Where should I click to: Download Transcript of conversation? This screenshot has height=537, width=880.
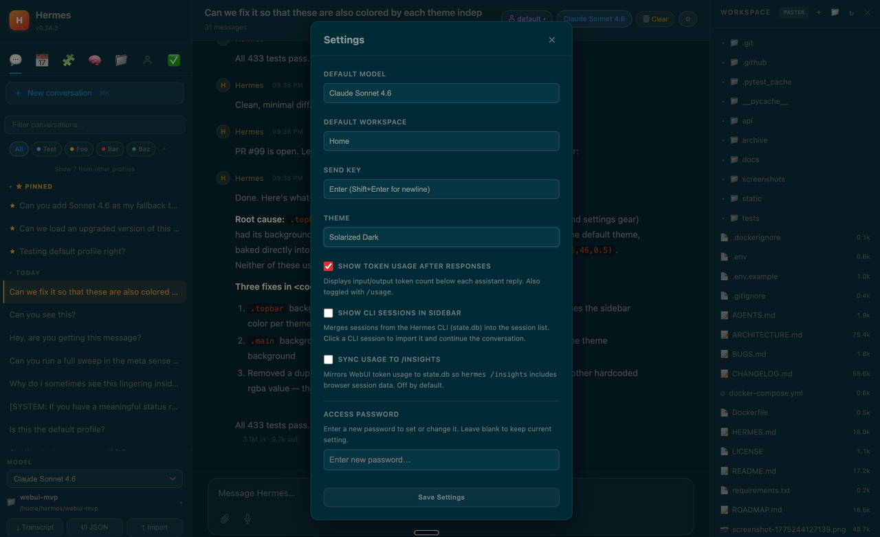coord(35,527)
